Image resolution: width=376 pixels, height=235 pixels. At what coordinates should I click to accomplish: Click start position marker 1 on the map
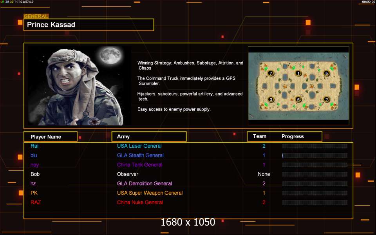(298, 73)
